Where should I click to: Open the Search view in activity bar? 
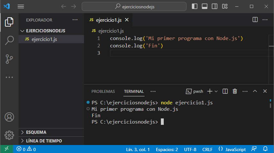tap(9, 40)
